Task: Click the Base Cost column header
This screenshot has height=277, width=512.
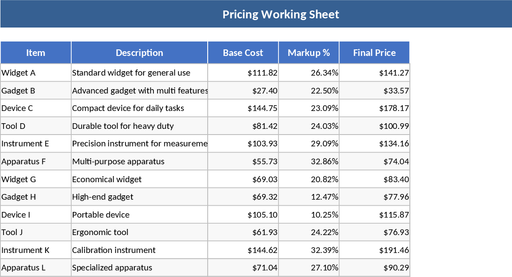Action: pos(243,53)
